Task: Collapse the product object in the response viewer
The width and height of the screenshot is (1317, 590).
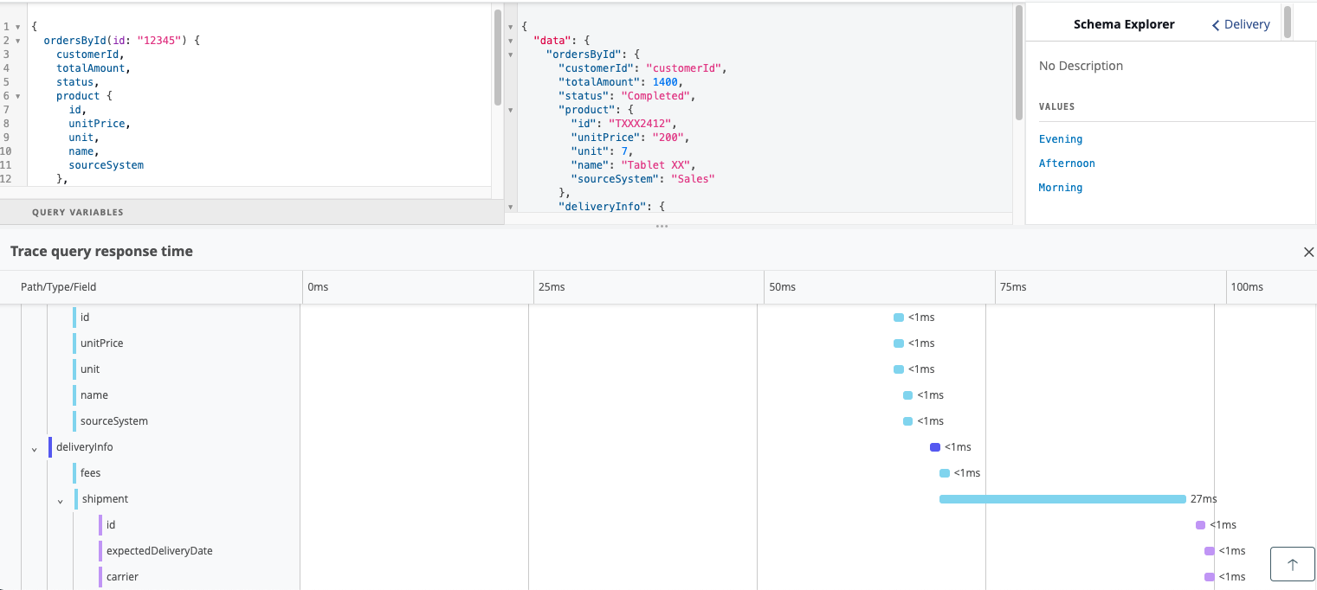Action: 510,110
